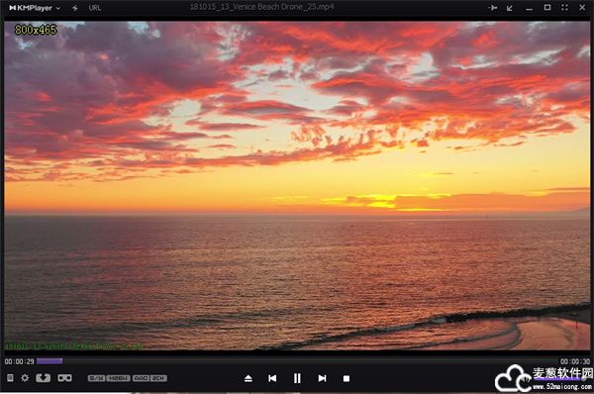Click the H264 codec badge
This screenshot has width=594, height=394.
pos(118,378)
